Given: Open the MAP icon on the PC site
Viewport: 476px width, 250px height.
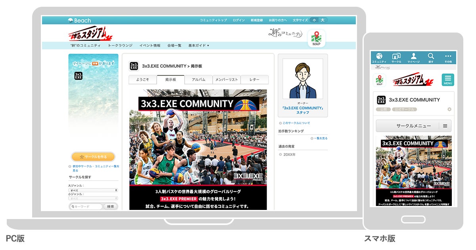Looking at the screenshot, I should pos(316,37).
